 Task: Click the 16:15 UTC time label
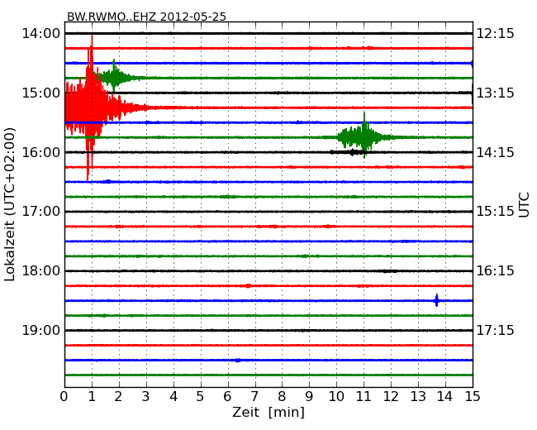coord(496,271)
